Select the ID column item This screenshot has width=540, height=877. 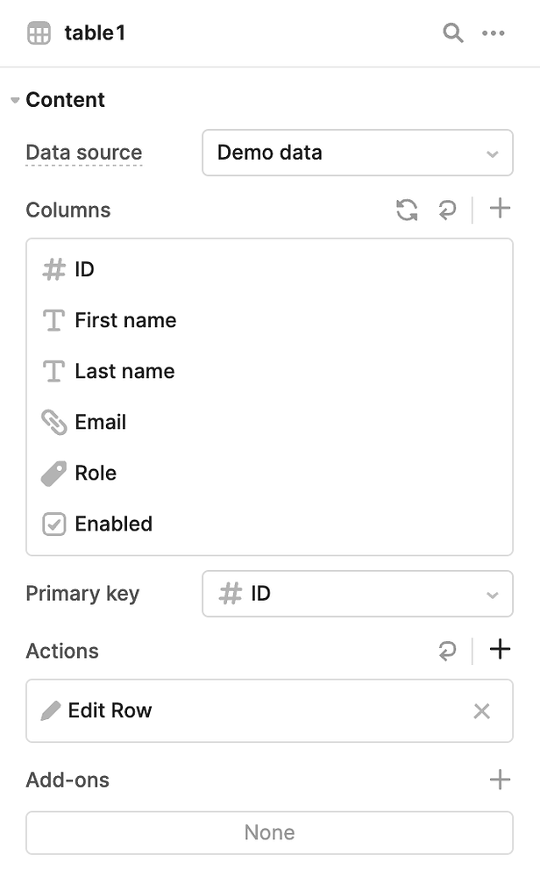tap(84, 269)
